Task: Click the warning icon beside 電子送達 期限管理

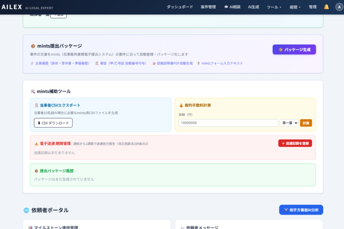Action: [36, 144]
